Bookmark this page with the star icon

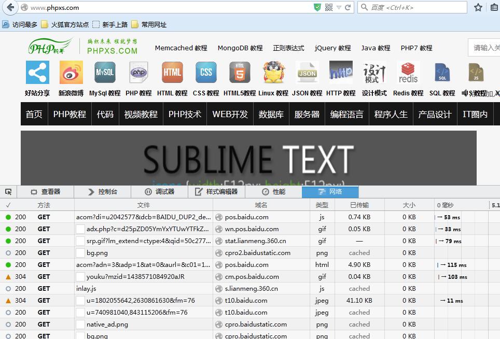pos(477,7)
